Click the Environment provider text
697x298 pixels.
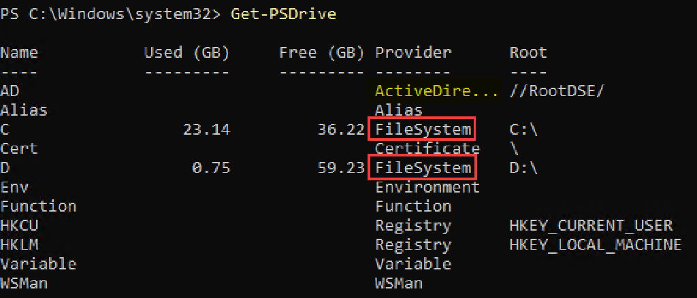point(427,187)
